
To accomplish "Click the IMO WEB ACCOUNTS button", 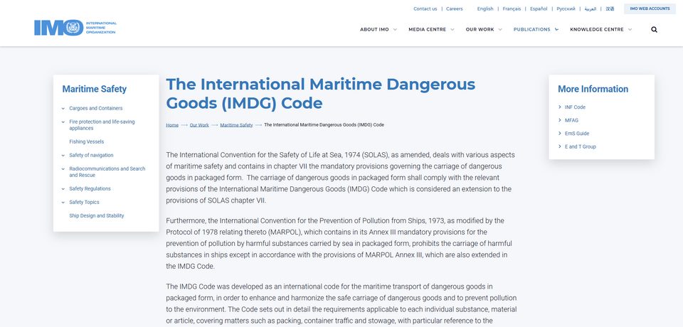I will [650, 9].
